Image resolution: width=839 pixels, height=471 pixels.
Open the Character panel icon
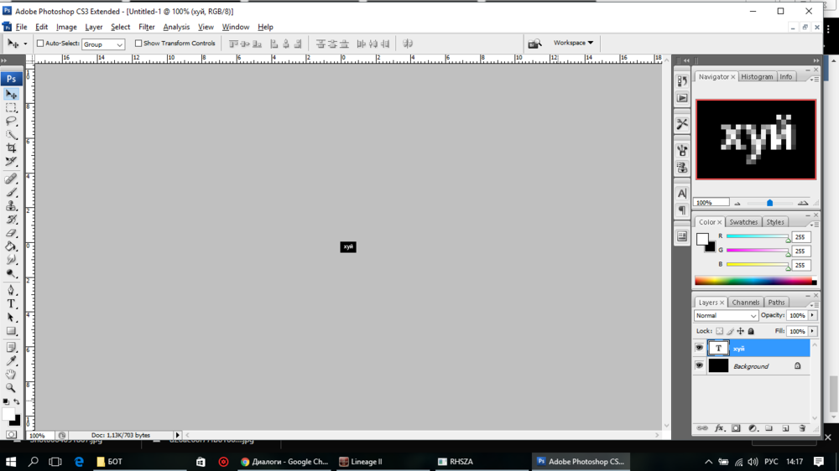coord(681,194)
